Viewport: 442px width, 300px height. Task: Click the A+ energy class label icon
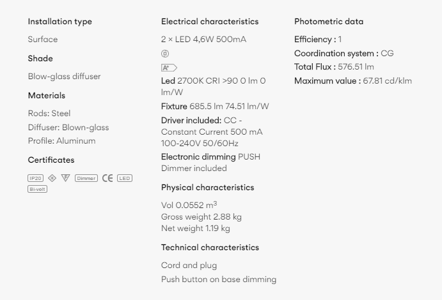pos(169,68)
